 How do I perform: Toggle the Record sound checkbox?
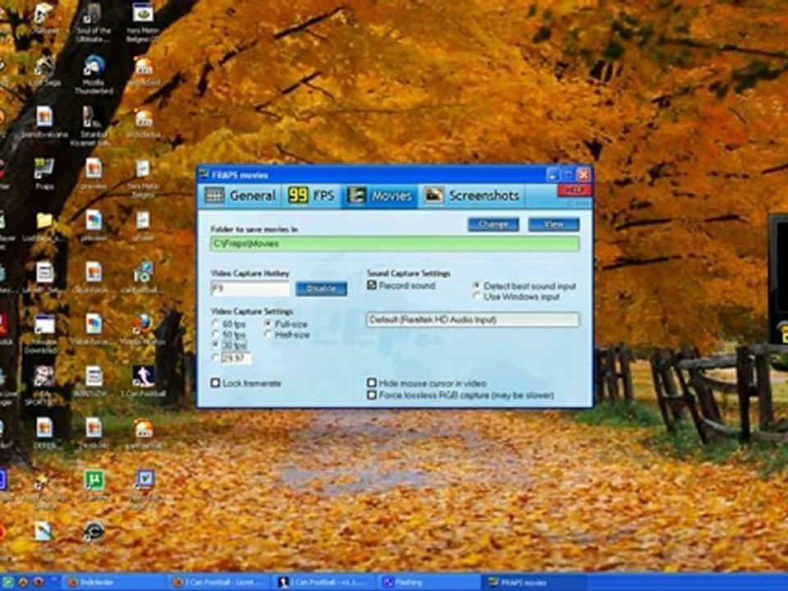(x=372, y=286)
